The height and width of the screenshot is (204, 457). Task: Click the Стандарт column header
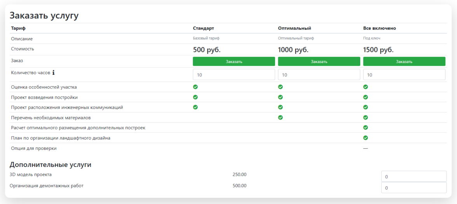click(x=203, y=28)
